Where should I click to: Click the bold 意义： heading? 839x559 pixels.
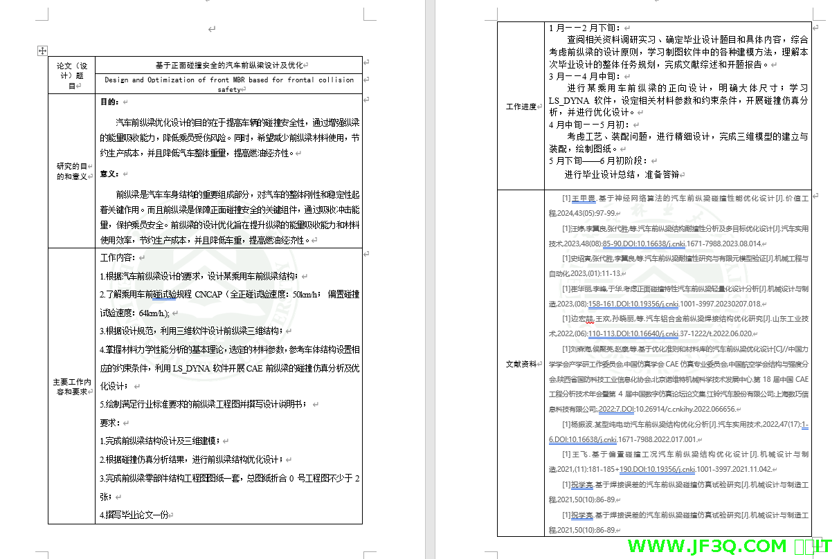[109, 173]
